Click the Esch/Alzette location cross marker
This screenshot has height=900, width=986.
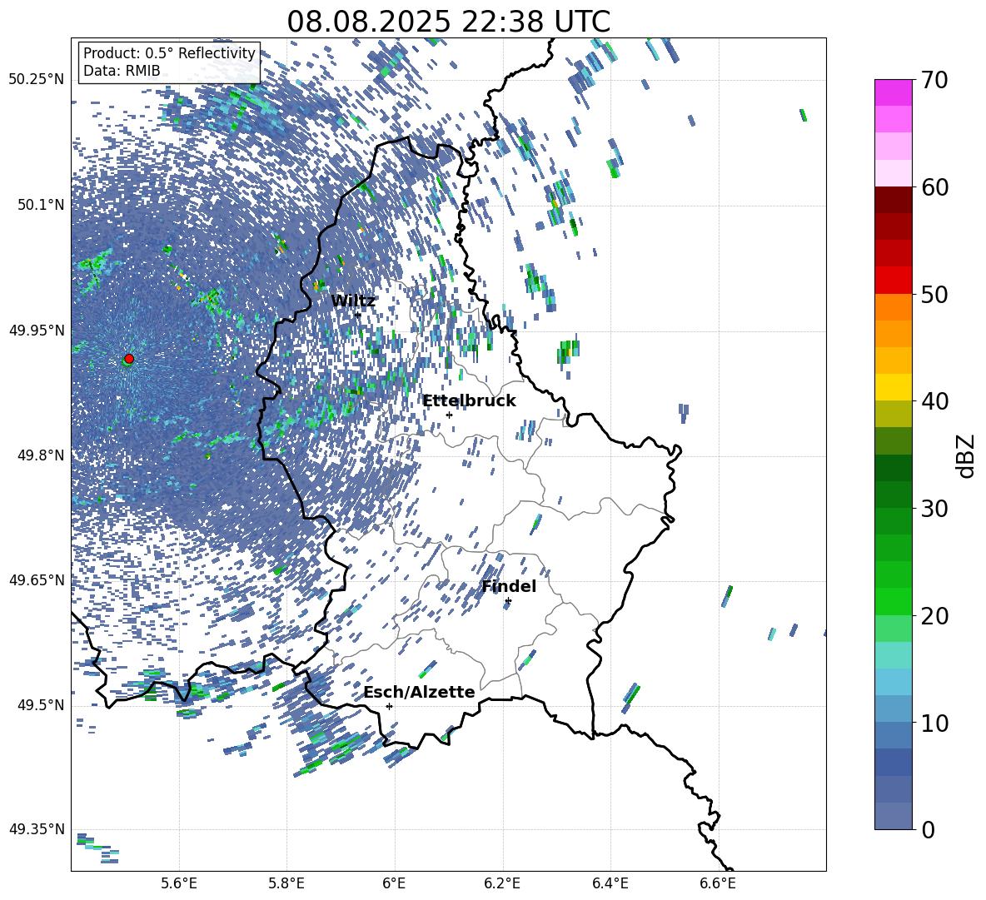click(x=389, y=706)
